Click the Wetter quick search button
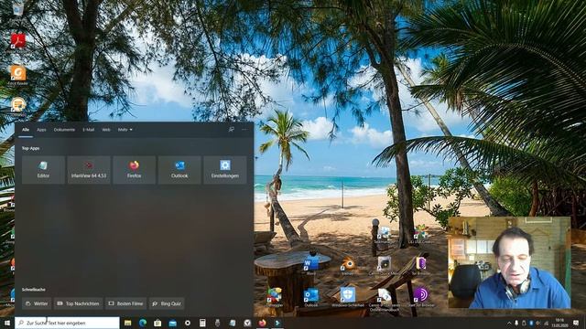 [37, 303]
